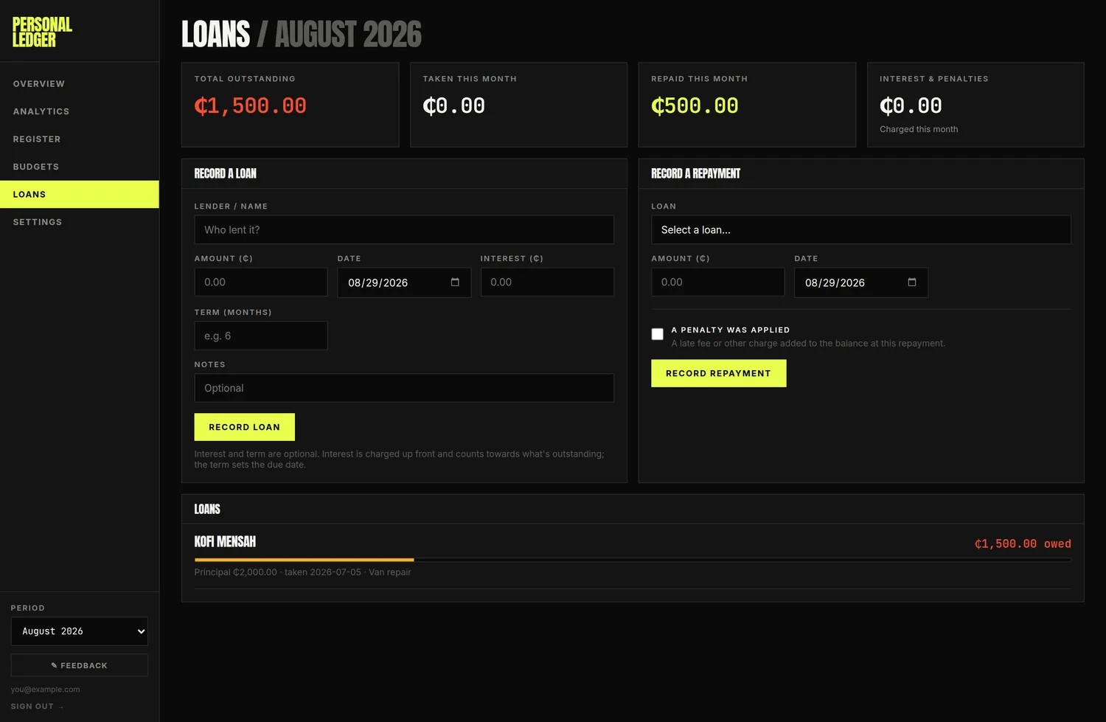Go to Overview in the sidebar
Screen dimensions: 1106x722
click(80, 84)
